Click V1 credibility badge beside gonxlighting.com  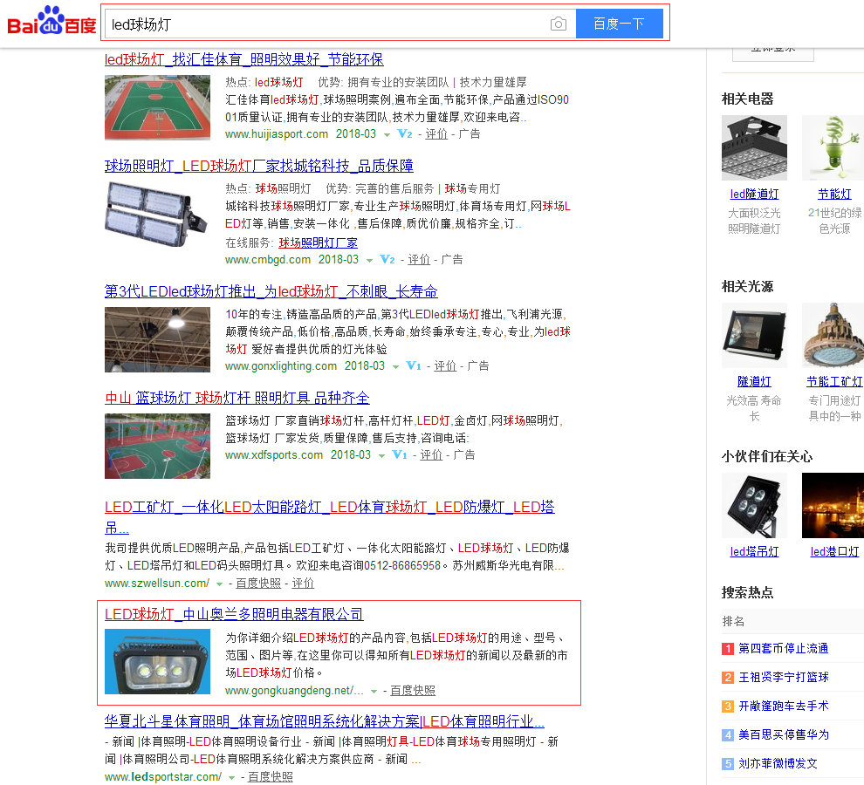[413, 366]
